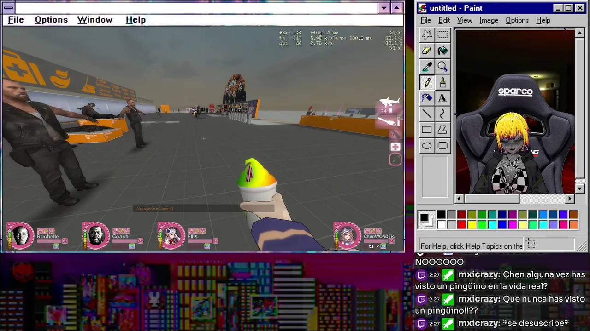Pick the white swatch in the palette
590x331 pixels.
tap(441, 224)
